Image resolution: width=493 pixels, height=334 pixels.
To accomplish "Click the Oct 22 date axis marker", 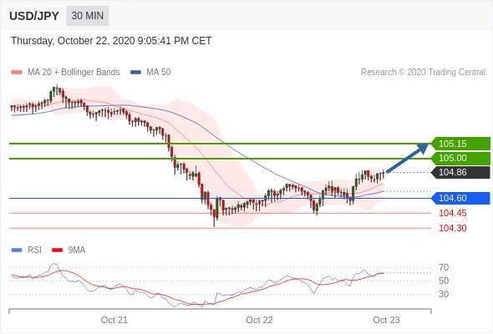I will [259, 320].
